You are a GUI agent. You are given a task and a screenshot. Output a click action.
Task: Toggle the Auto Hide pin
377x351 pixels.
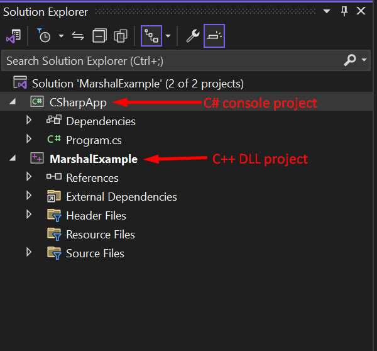click(x=344, y=11)
